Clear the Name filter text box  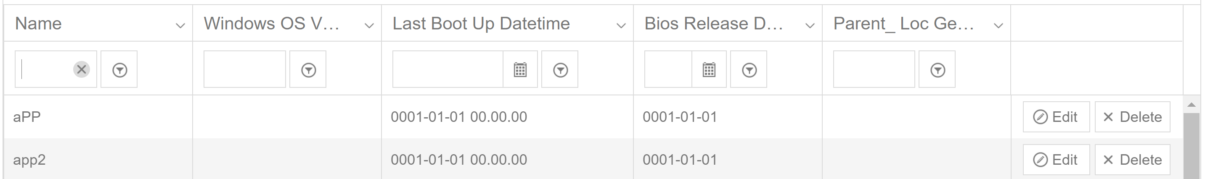tap(82, 69)
